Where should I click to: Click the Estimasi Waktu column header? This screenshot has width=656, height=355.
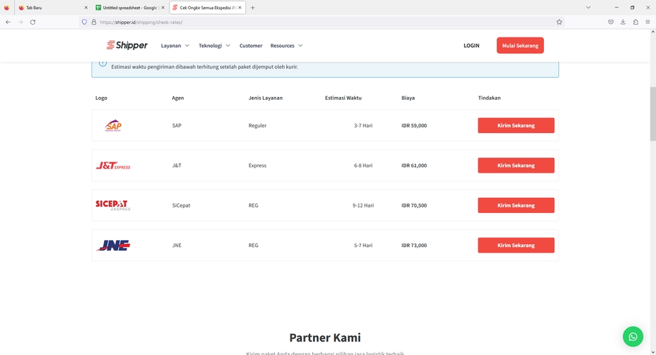coord(343,98)
